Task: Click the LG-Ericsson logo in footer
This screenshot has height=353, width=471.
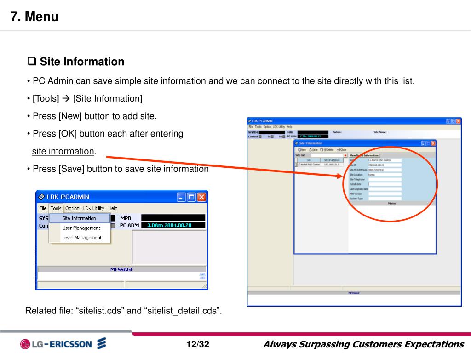Action: click(x=63, y=344)
